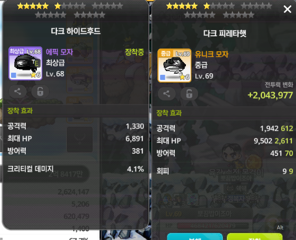Open the 다크 피레타햇 item thumbnail
296x240 pixels.
(x=174, y=65)
